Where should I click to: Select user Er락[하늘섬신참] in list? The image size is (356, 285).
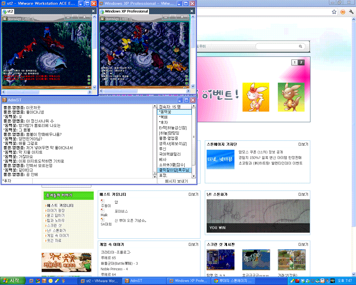(x=174, y=128)
